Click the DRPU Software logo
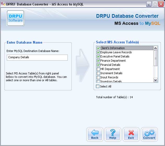Image resolution: width=165 pixels, height=146 pixels. [15, 18]
